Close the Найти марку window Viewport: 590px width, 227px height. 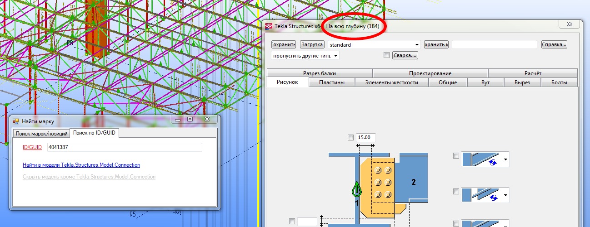(x=207, y=120)
